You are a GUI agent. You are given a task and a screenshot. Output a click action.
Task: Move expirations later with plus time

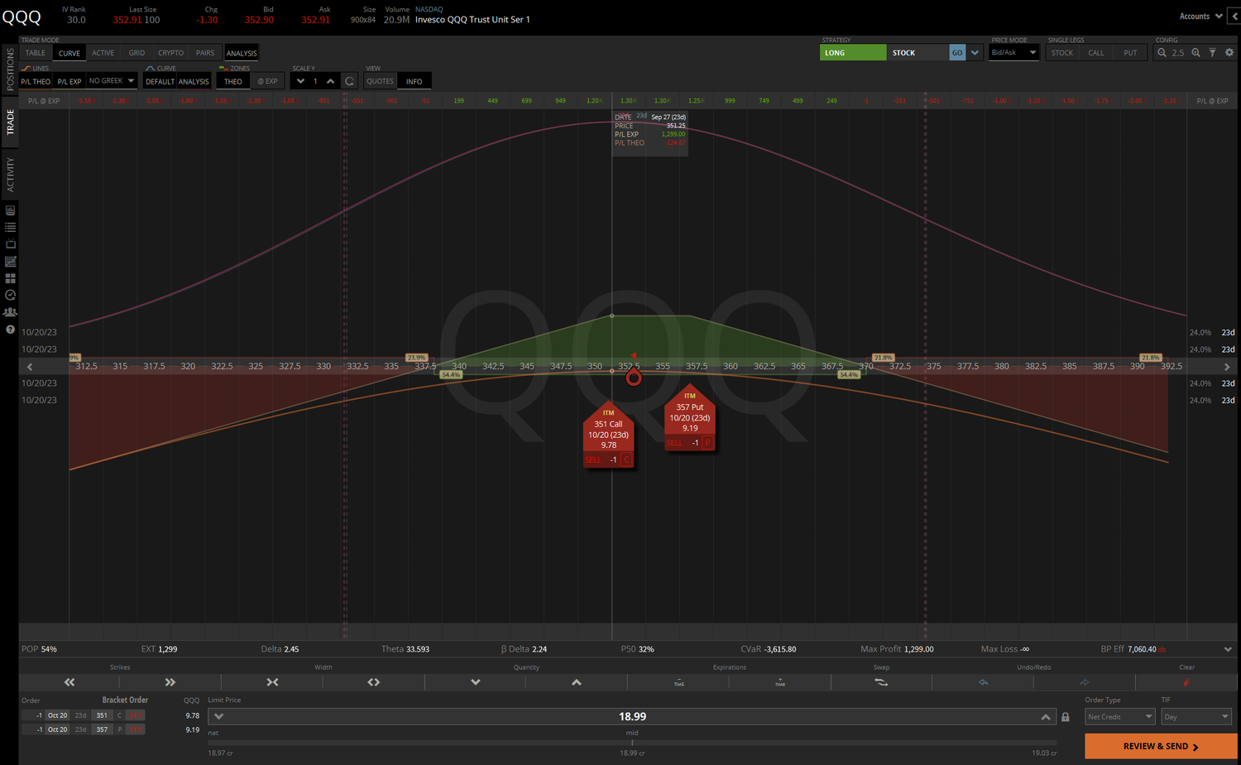pos(780,682)
